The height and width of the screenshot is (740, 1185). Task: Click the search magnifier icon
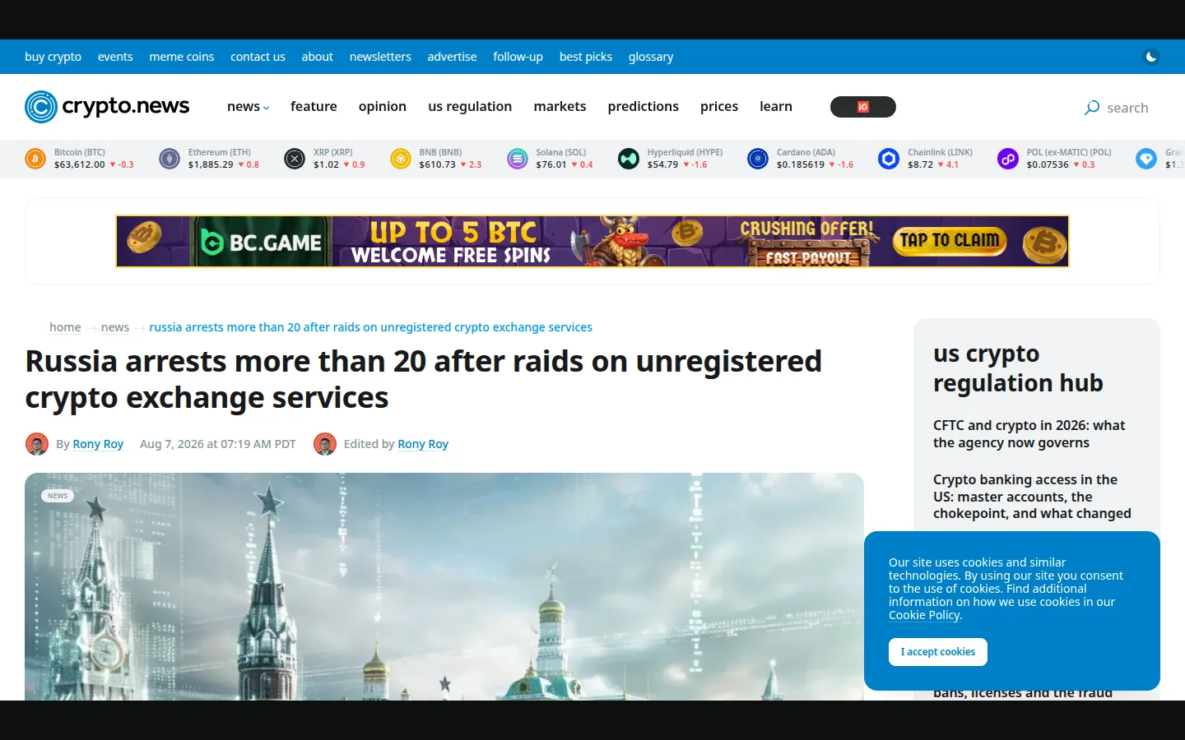[x=1092, y=108]
